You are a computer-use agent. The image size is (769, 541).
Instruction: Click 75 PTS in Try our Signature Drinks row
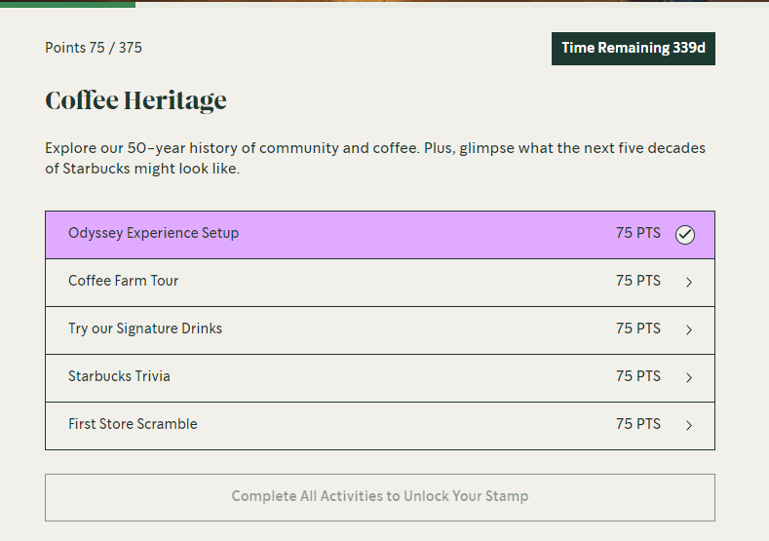pos(638,328)
